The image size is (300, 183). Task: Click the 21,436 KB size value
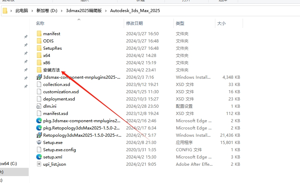[x=230, y=135]
